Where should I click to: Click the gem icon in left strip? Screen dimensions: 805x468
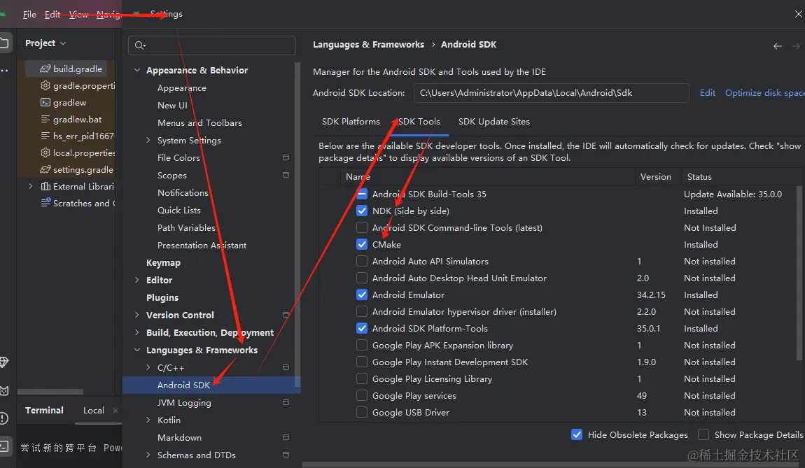(4, 362)
